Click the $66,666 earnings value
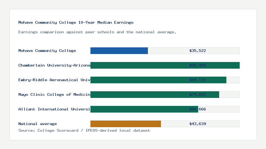266x149 pixels. click(198, 109)
